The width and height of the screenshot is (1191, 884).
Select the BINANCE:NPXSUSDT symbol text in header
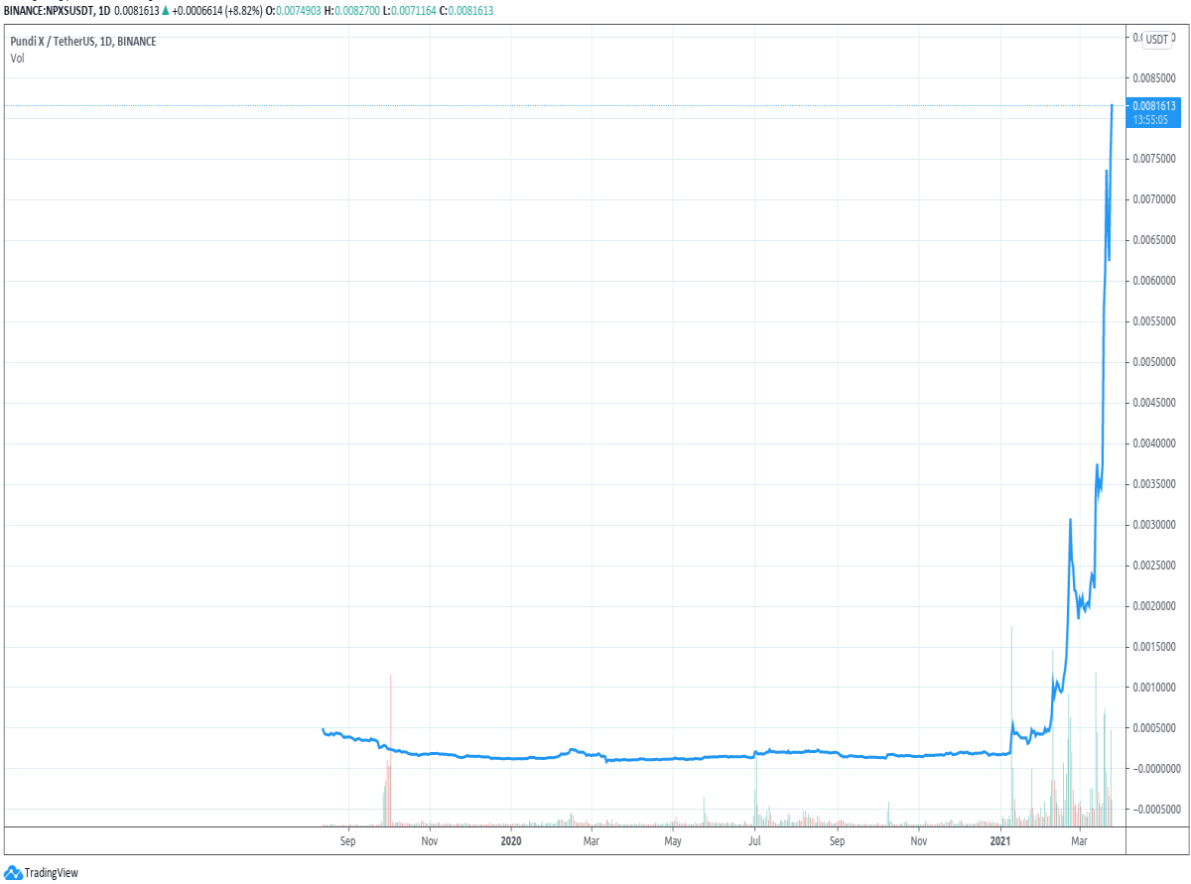[x=48, y=11]
